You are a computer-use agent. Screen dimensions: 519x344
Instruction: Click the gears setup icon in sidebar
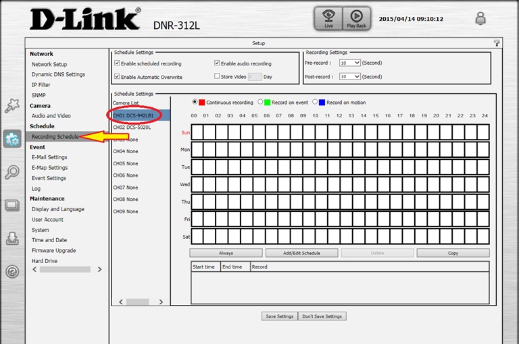pos(12,139)
